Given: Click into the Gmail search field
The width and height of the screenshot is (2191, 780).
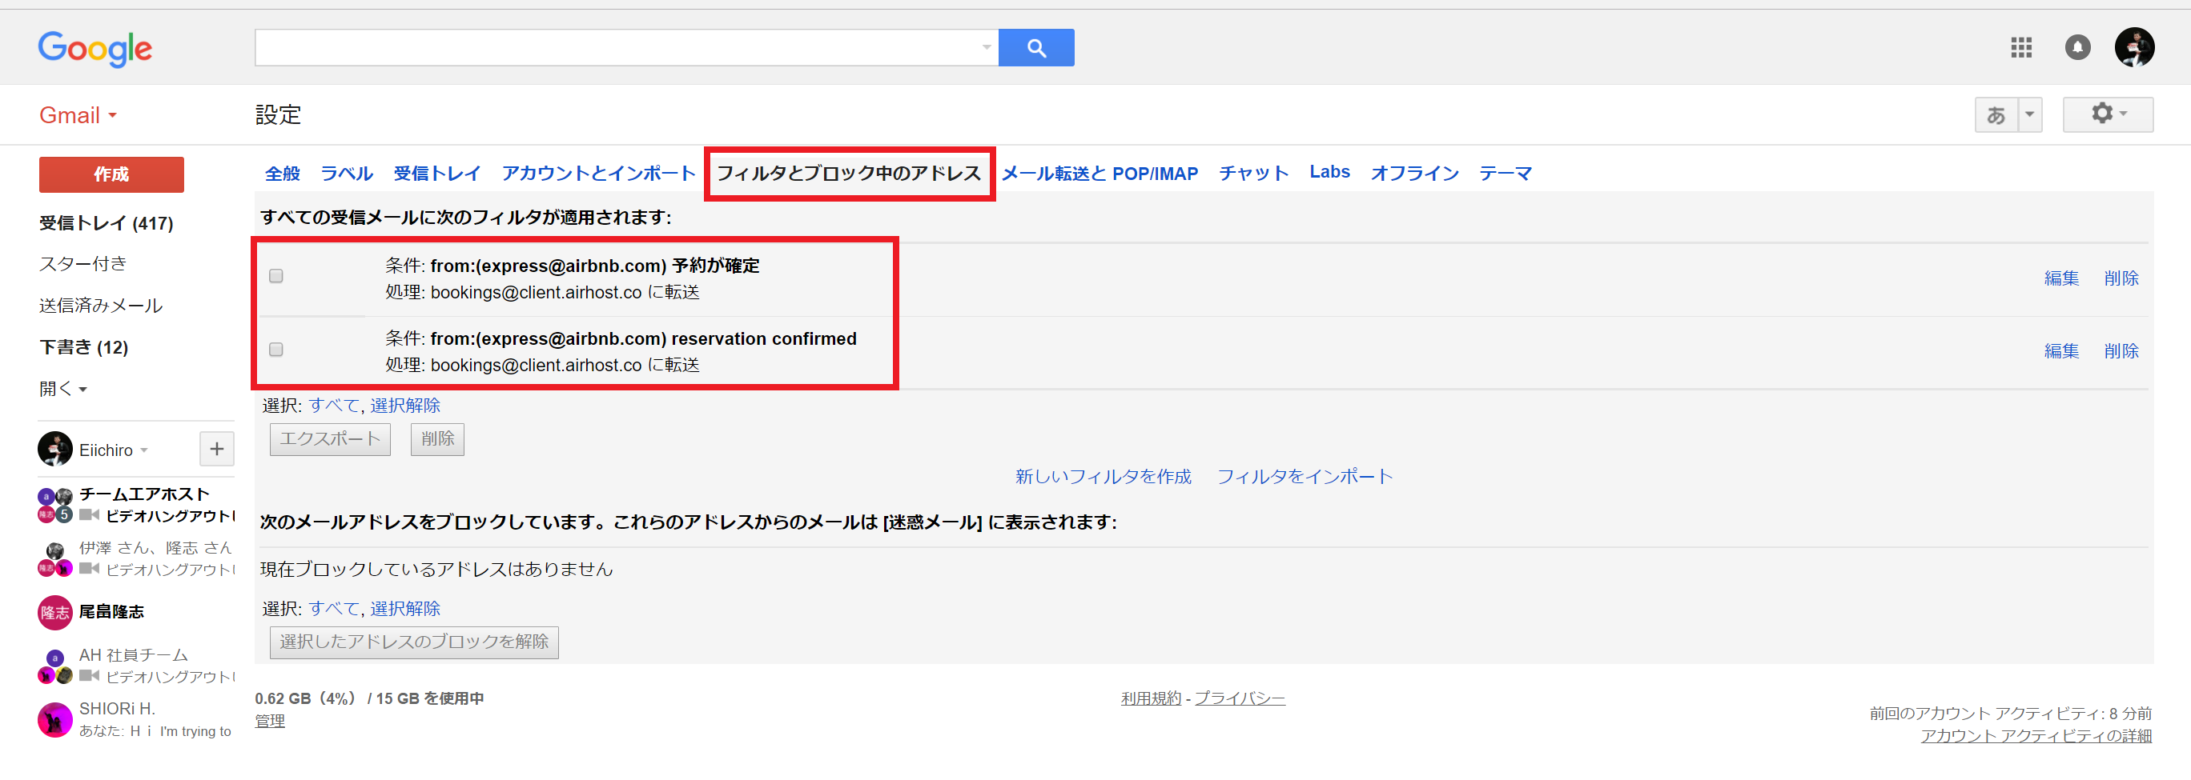Looking at the screenshot, I should click(x=626, y=47).
